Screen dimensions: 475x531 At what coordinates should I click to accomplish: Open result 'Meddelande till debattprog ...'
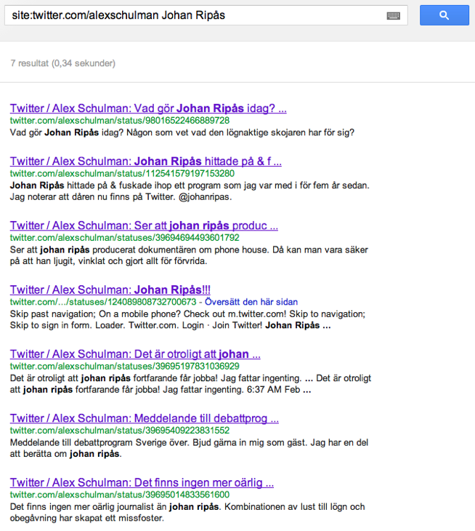tap(145, 418)
